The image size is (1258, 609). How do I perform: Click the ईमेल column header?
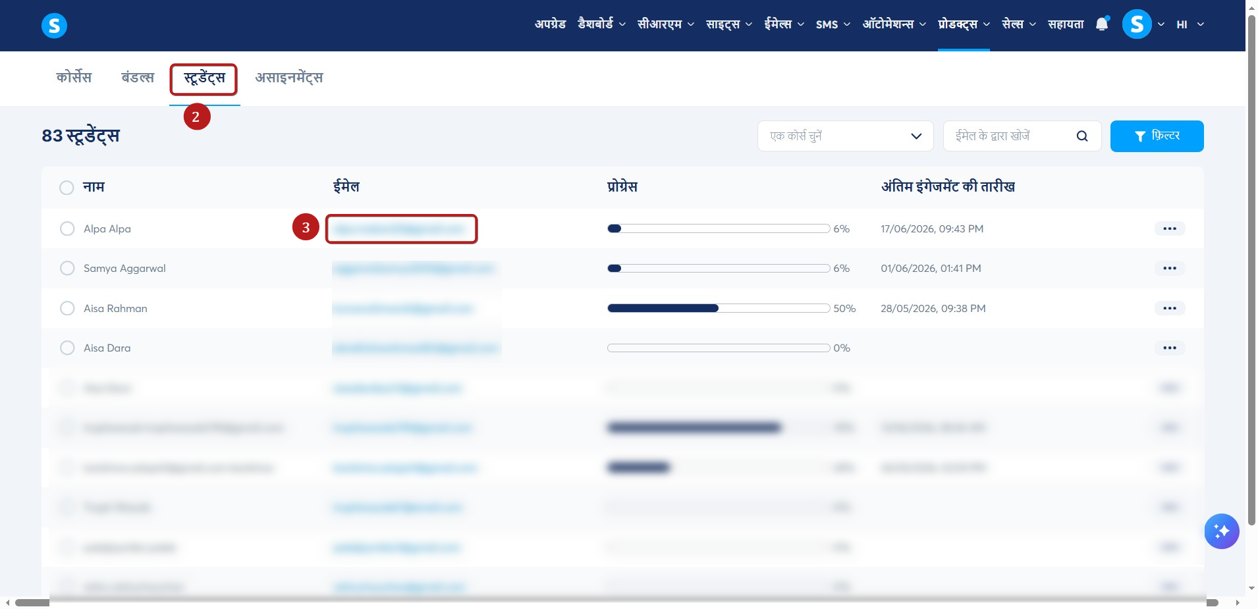point(346,187)
